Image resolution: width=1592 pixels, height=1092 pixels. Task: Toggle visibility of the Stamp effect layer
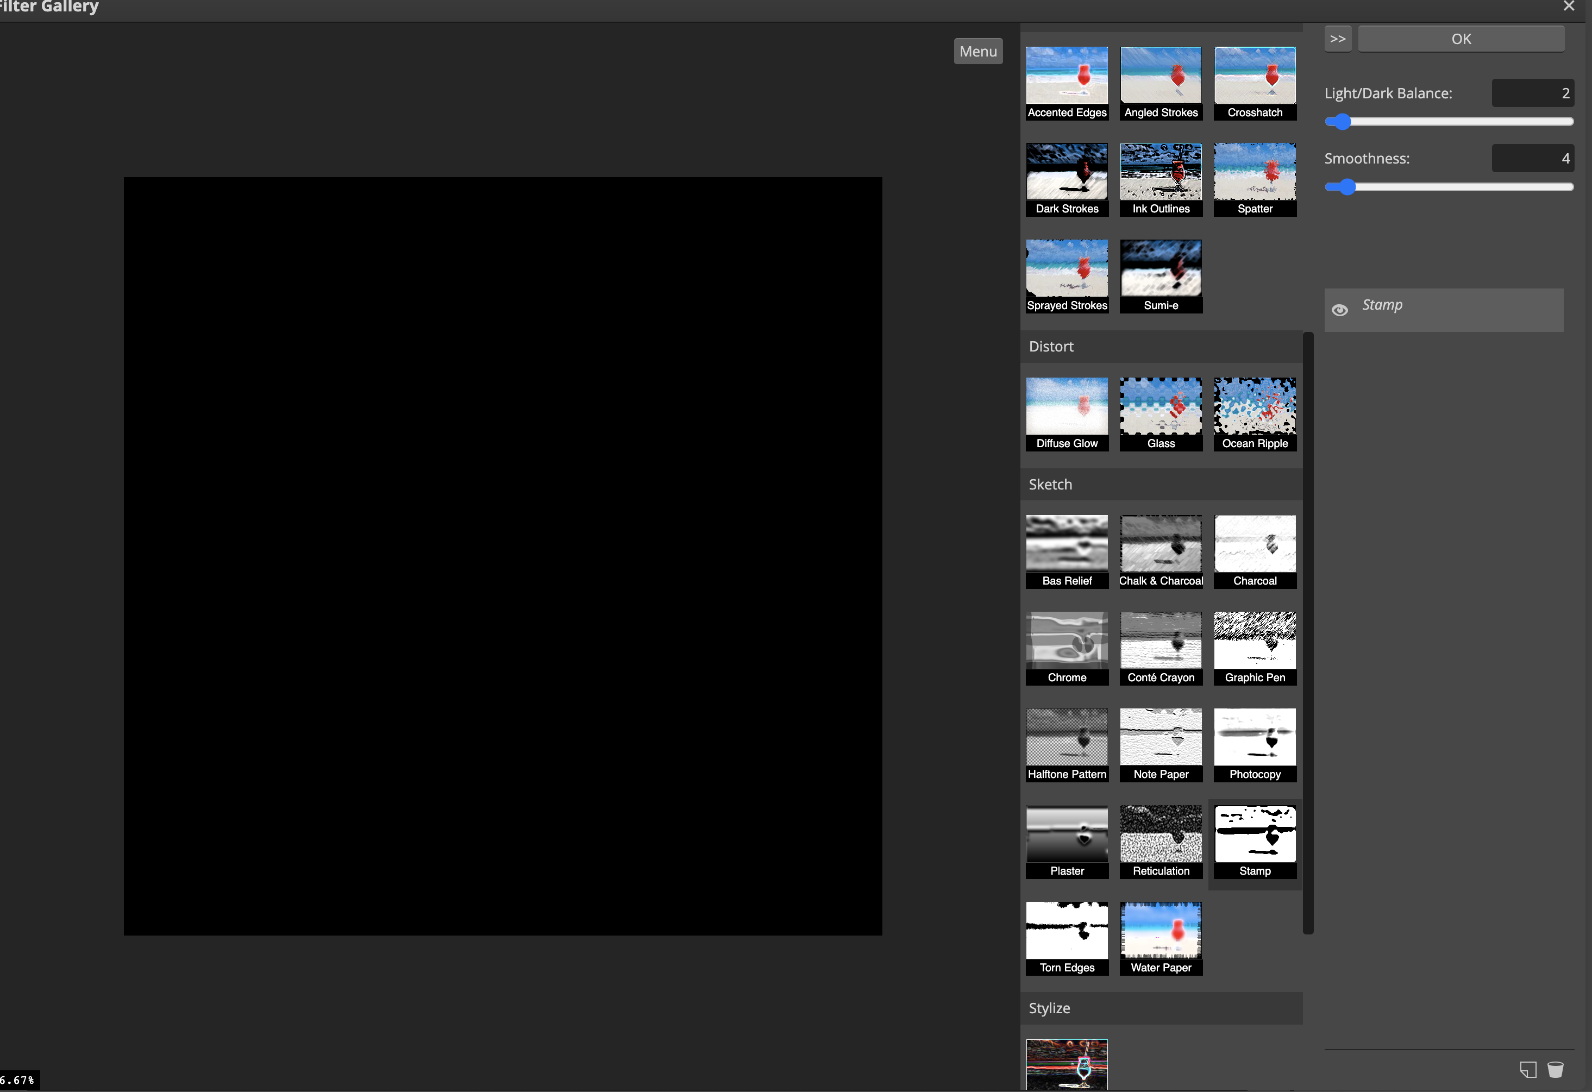coord(1340,310)
